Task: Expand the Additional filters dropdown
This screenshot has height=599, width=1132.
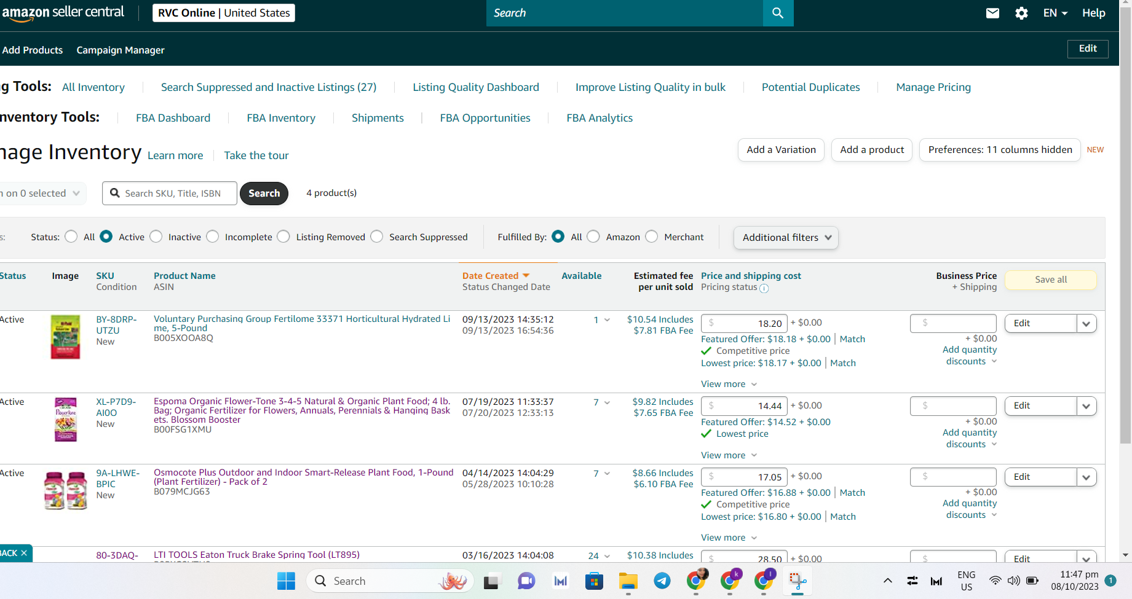Action: click(786, 238)
